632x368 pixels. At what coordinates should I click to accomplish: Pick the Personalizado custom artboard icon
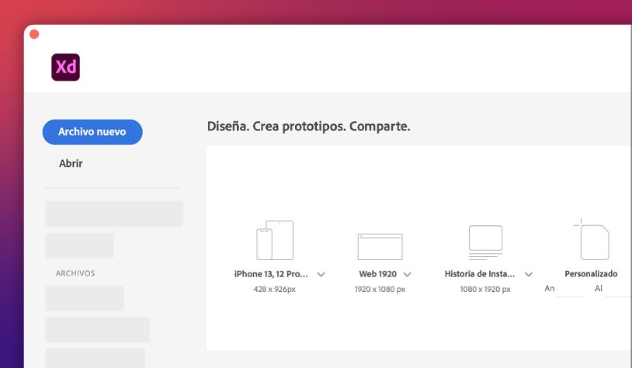594,241
